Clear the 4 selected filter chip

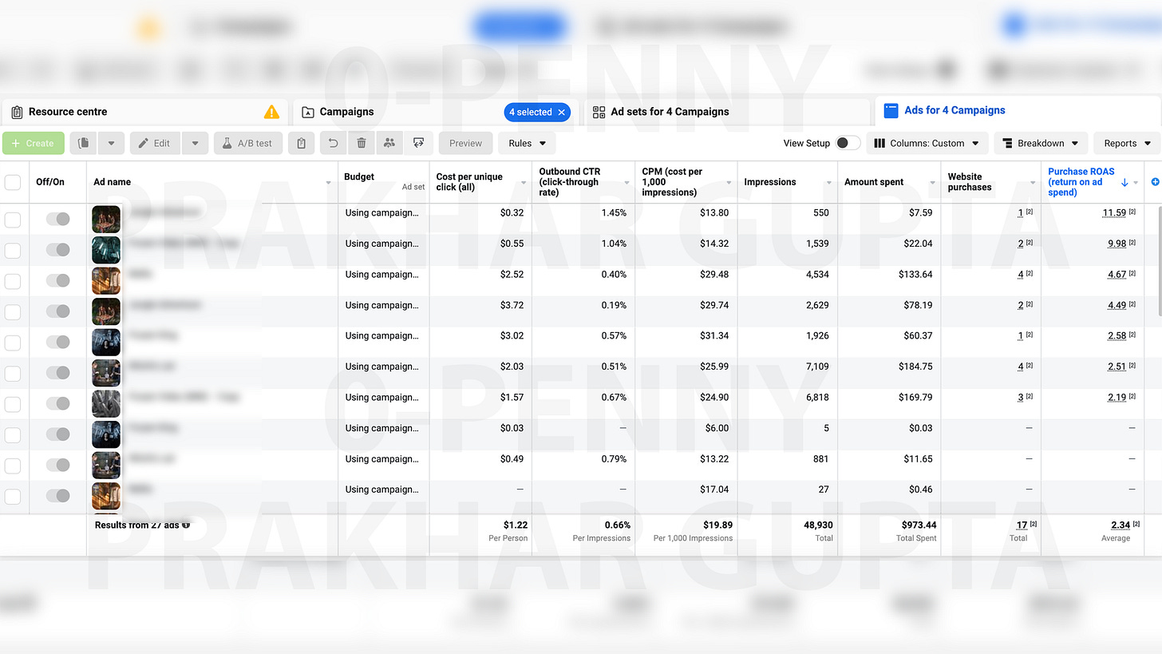(x=562, y=113)
